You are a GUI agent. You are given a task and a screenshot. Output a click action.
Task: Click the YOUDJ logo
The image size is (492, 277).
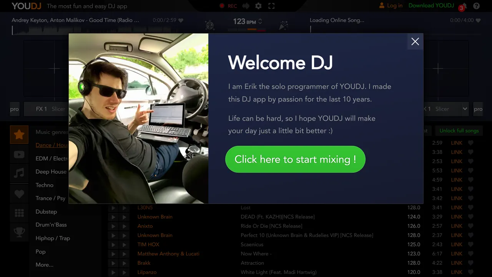point(26,6)
